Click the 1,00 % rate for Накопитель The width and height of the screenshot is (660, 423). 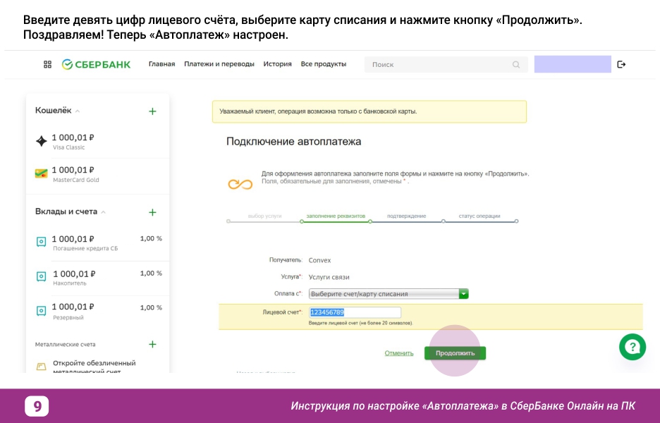coord(151,273)
